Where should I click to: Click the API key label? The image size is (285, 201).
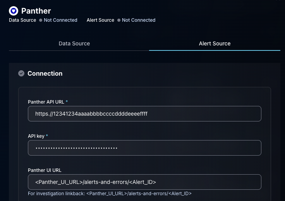point(36,136)
